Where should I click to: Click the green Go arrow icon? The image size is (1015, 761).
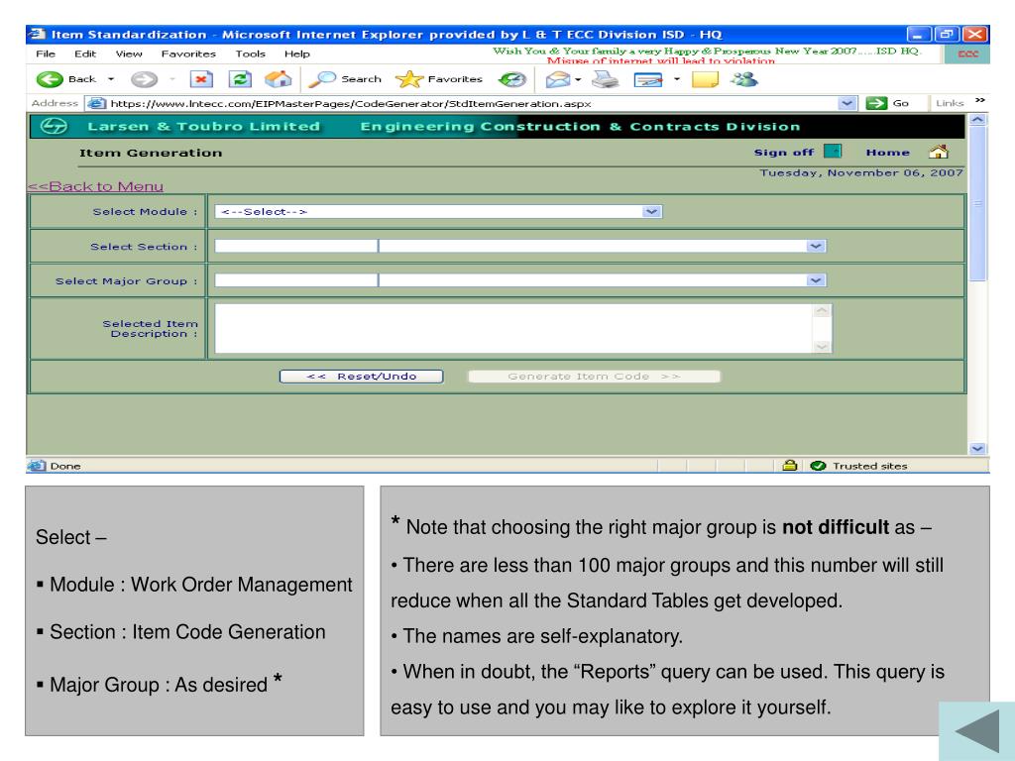876,103
